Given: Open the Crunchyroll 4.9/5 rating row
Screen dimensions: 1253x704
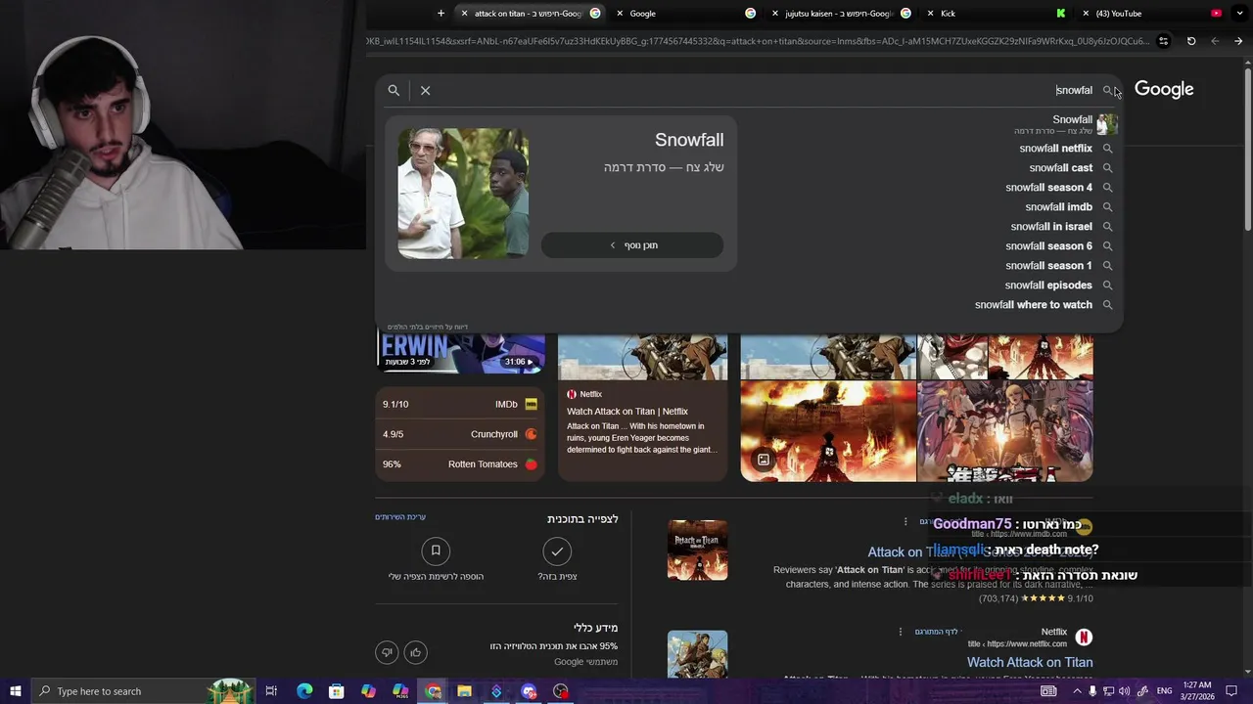Looking at the screenshot, I should click(x=460, y=434).
